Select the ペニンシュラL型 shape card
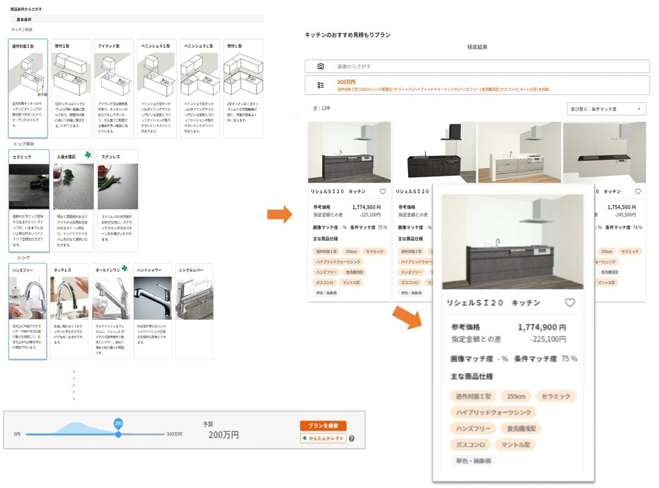The width and height of the screenshot is (659, 488). [x=200, y=88]
